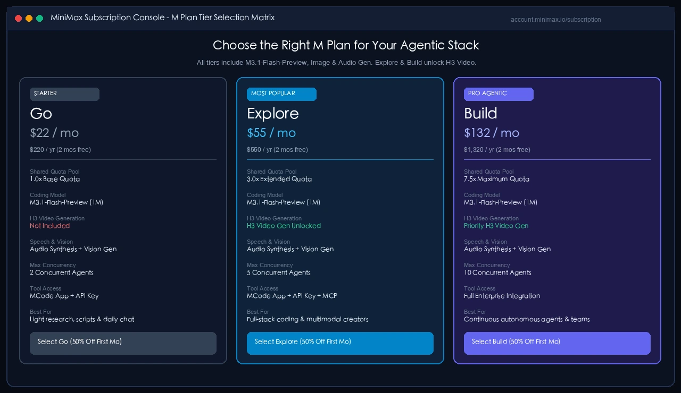Click 'MCode App + API Key' in the Go card
Image resolution: width=681 pixels, height=393 pixels.
[x=64, y=296]
